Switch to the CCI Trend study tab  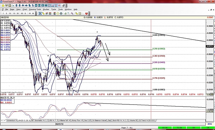coord(147,120)
